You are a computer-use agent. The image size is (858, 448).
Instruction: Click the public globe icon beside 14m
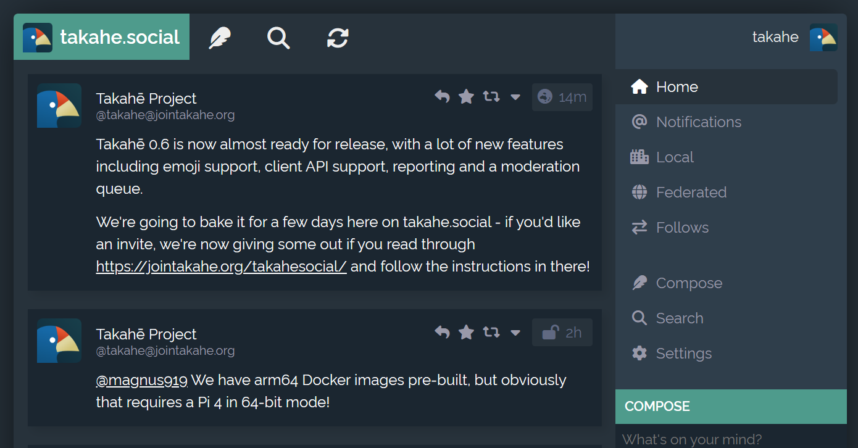tap(544, 97)
